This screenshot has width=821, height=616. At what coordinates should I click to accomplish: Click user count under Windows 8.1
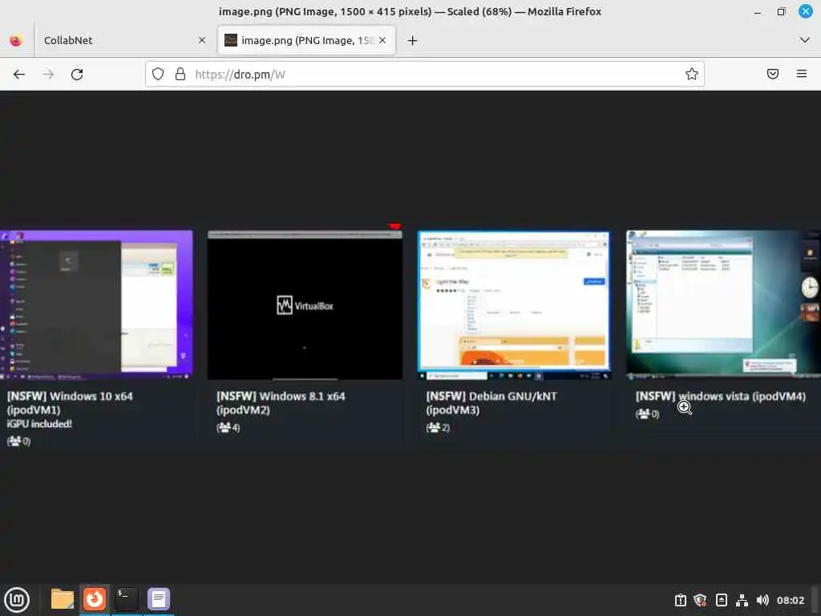coord(229,428)
